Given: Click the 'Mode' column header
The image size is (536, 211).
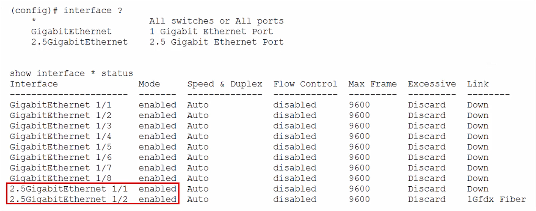Looking at the screenshot, I should (149, 84).
